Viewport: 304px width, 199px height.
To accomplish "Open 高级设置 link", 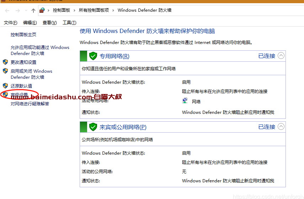I will coord(19,95).
